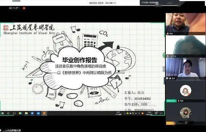Open the yellow File Explorer icon in the shared taskbar
Image resolution: width=206 pixels, height=132 pixels.
point(26,113)
